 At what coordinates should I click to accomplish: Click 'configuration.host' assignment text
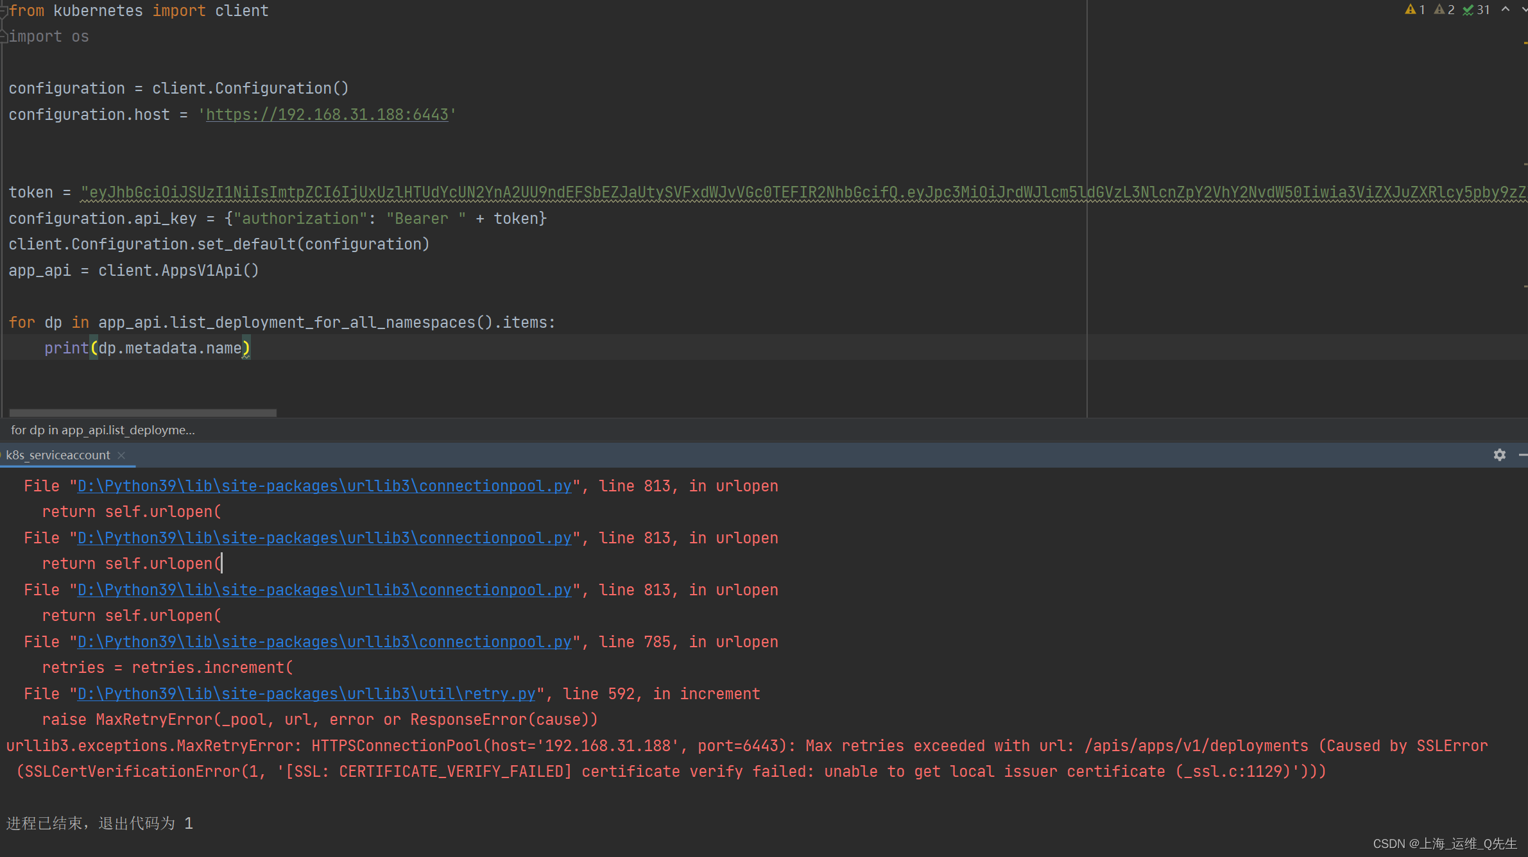[89, 115]
